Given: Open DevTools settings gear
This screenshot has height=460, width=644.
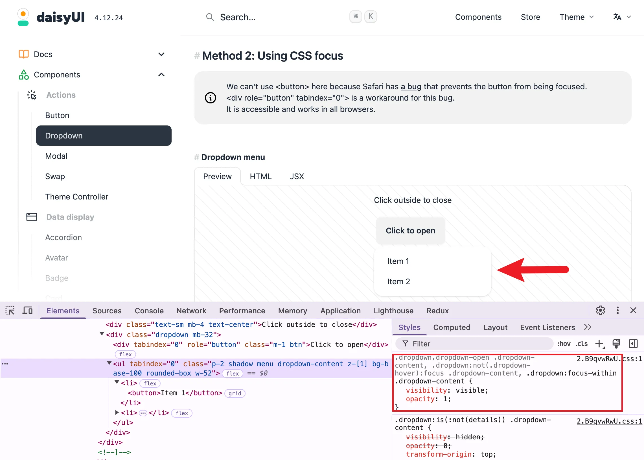Looking at the screenshot, I should pos(600,310).
